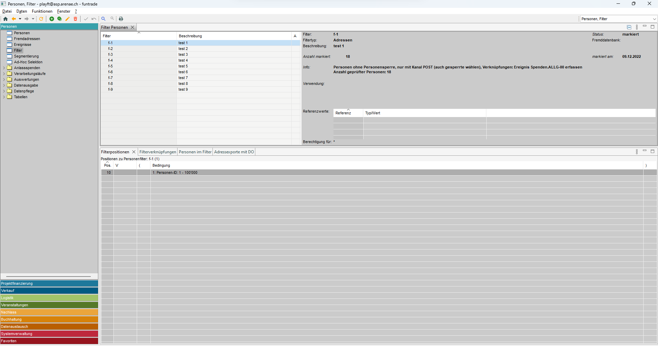Open the Personen, Filter combo box
The width and height of the screenshot is (658, 346).
pyautogui.click(x=654, y=19)
